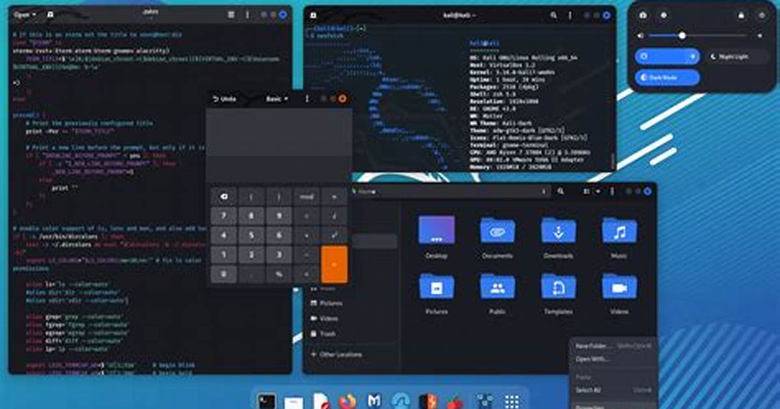This screenshot has height=409, width=780.
Task: Toggle the wired connection quick setting
Action: [659, 57]
